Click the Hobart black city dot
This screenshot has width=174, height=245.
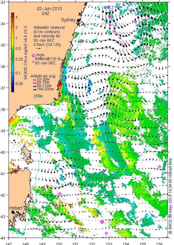13,212
